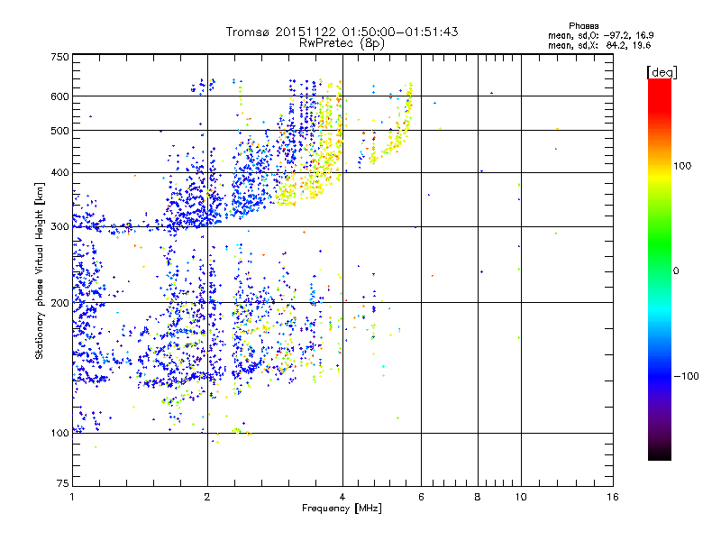Click the '300' y-axis tick label
Screen dimensions: 721x541
point(59,226)
